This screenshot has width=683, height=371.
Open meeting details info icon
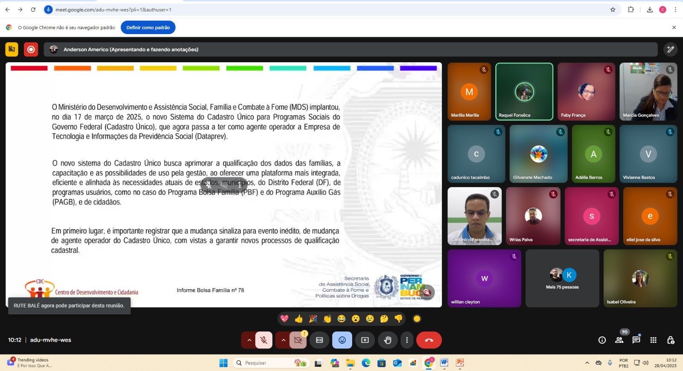(x=602, y=340)
